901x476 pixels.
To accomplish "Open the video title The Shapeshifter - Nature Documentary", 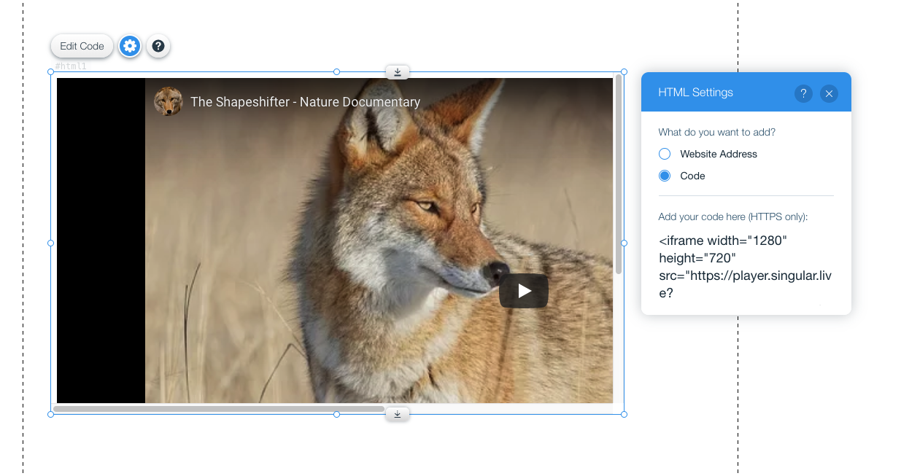I will (305, 102).
